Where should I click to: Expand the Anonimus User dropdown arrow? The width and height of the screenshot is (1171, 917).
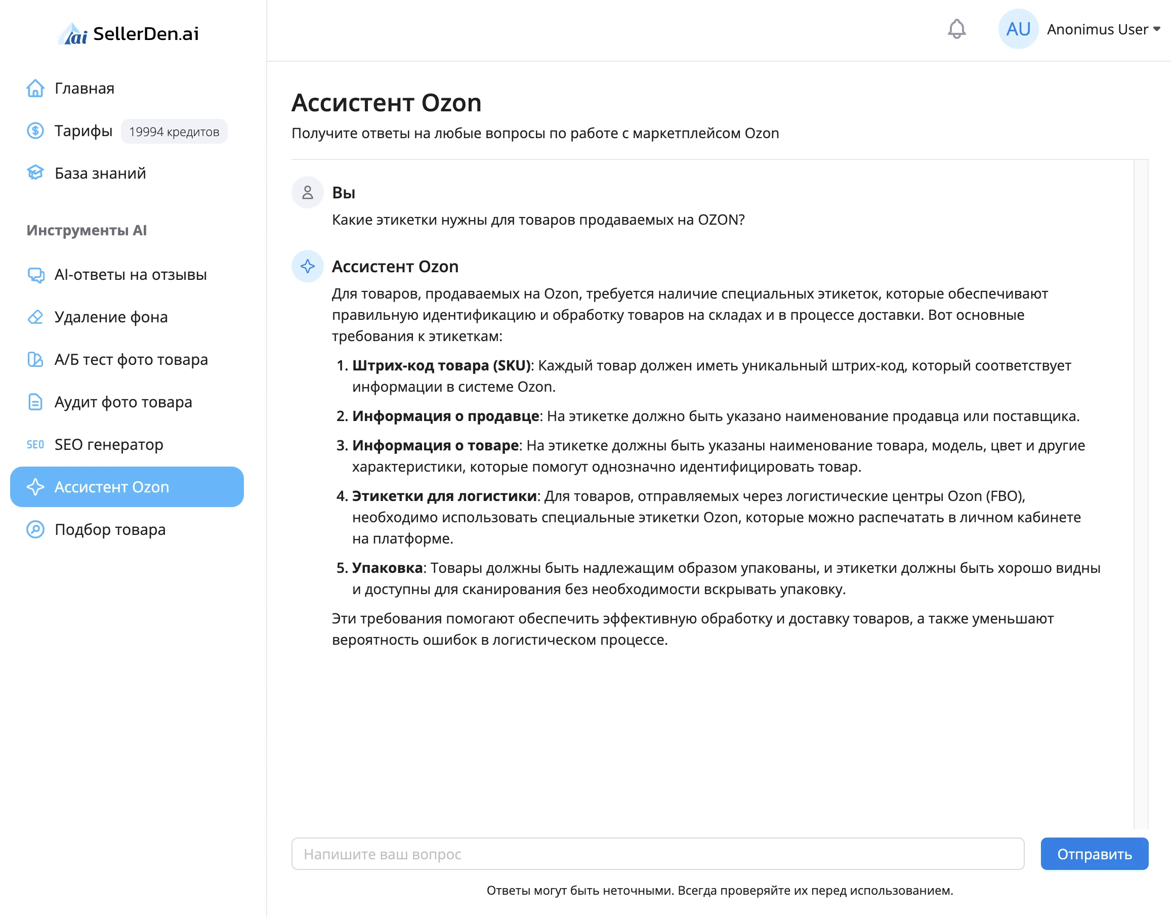[x=1157, y=29]
